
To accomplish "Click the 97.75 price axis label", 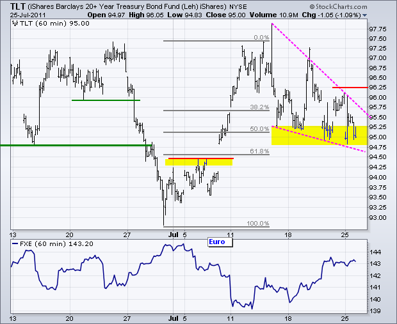I will (378, 29).
